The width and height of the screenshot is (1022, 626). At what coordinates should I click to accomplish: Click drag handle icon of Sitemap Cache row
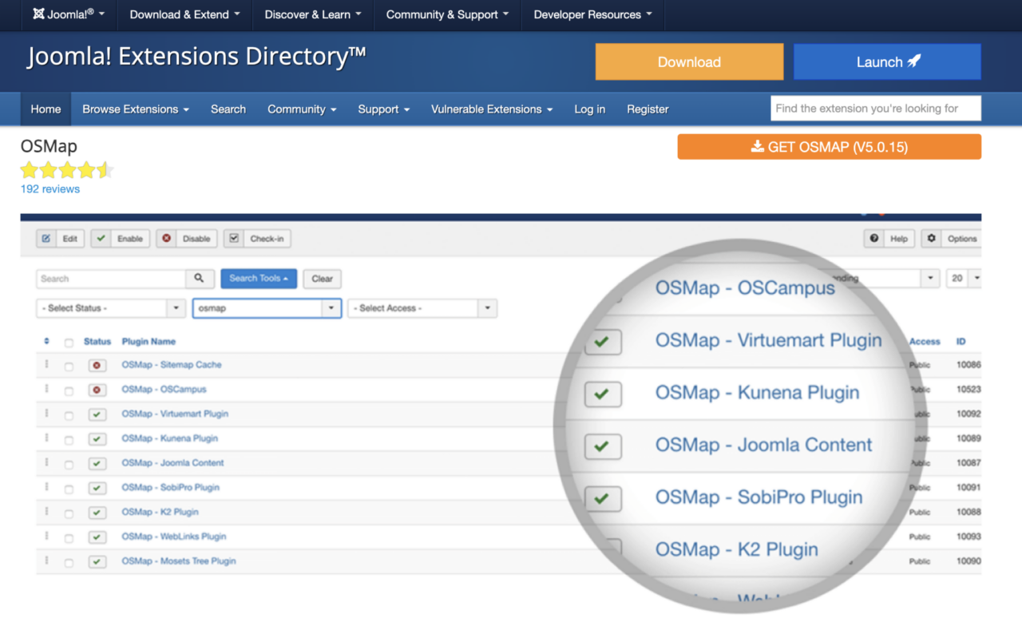coord(46,365)
